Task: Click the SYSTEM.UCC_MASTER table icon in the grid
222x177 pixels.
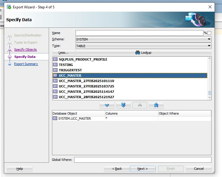Action: tap(55, 118)
